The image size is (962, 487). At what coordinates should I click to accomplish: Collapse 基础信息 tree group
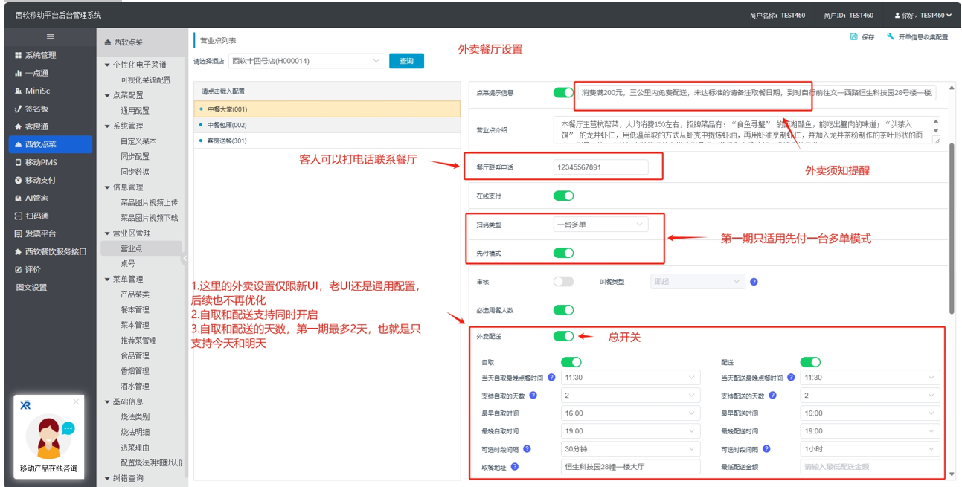click(107, 401)
